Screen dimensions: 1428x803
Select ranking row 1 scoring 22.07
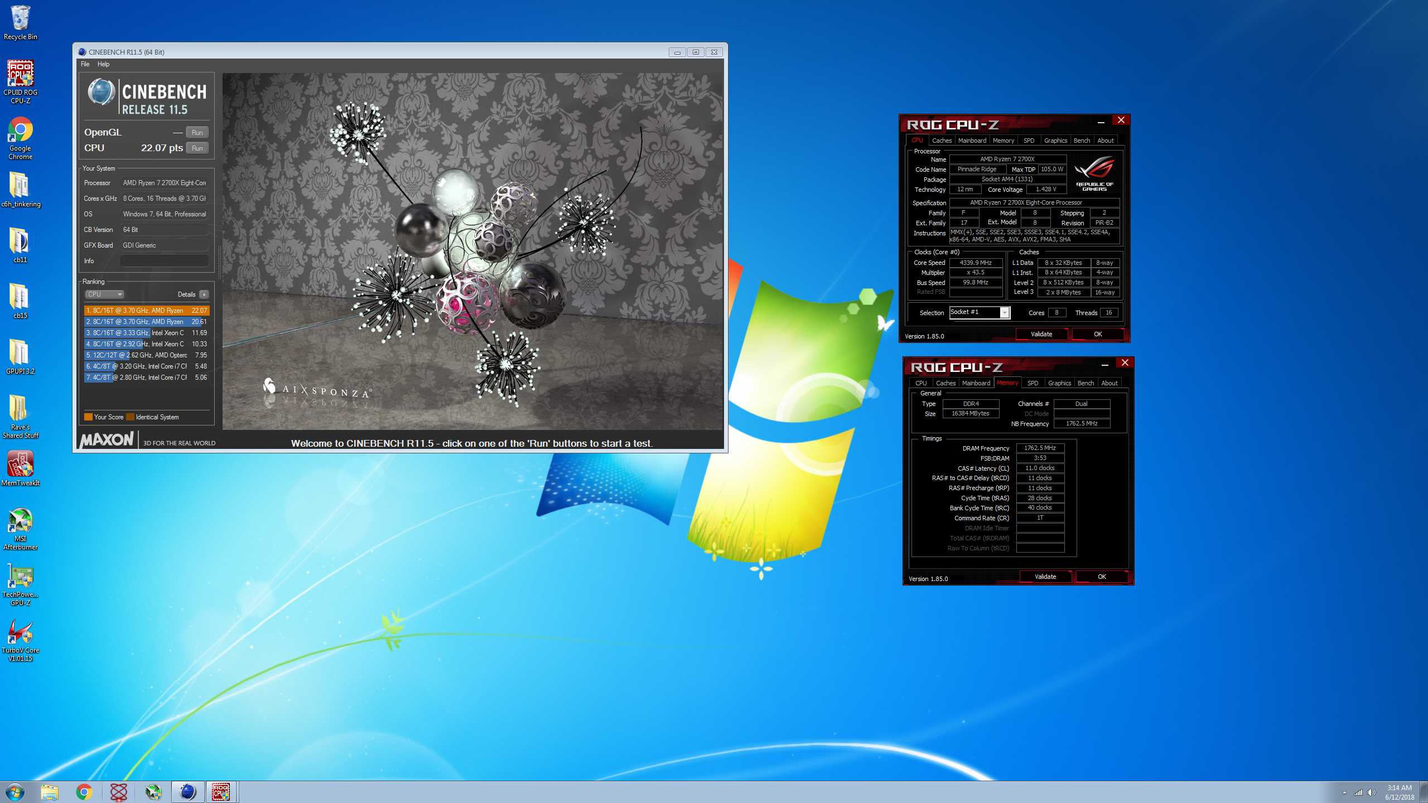tap(147, 311)
